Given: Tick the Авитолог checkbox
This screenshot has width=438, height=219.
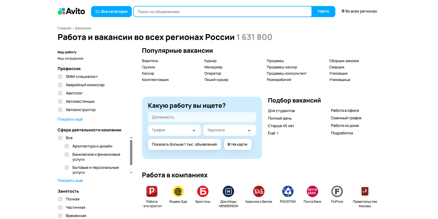Looking at the screenshot, I should click(x=60, y=93).
